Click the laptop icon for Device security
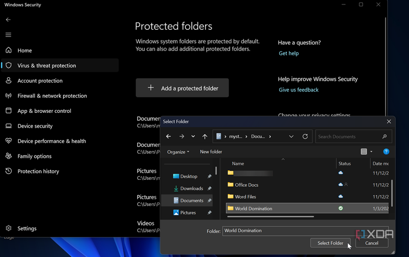 [x=8, y=126]
